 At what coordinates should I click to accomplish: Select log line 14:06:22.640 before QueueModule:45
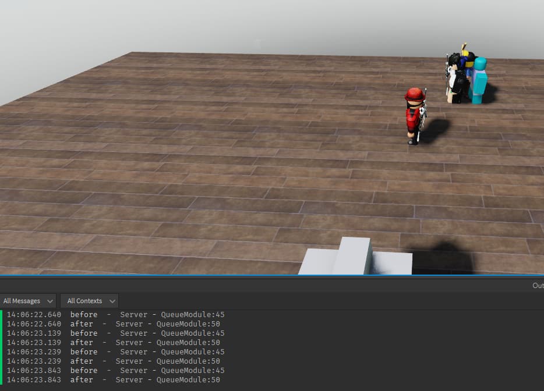click(x=115, y=315)
